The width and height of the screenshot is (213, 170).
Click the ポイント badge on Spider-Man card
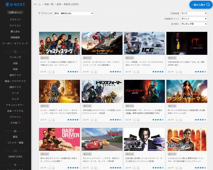tap(87, 58)
